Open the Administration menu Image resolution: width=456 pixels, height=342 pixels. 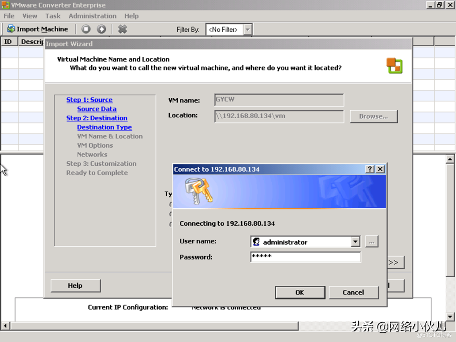pyautogui.click(x=92, y=16)
